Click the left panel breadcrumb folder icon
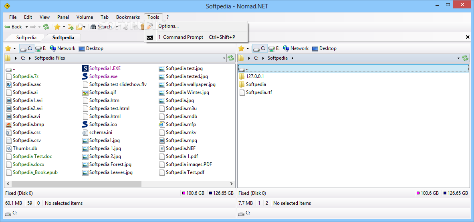 click(x=8, y=58)
